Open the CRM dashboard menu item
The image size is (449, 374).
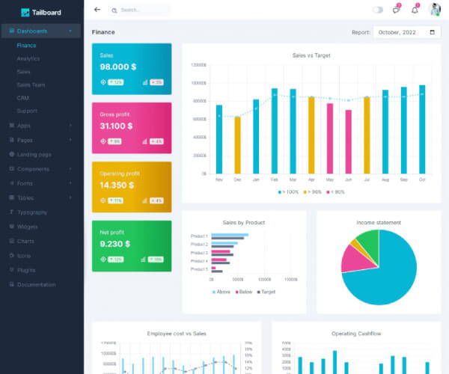pyautogui.click(x=22, y=98)
